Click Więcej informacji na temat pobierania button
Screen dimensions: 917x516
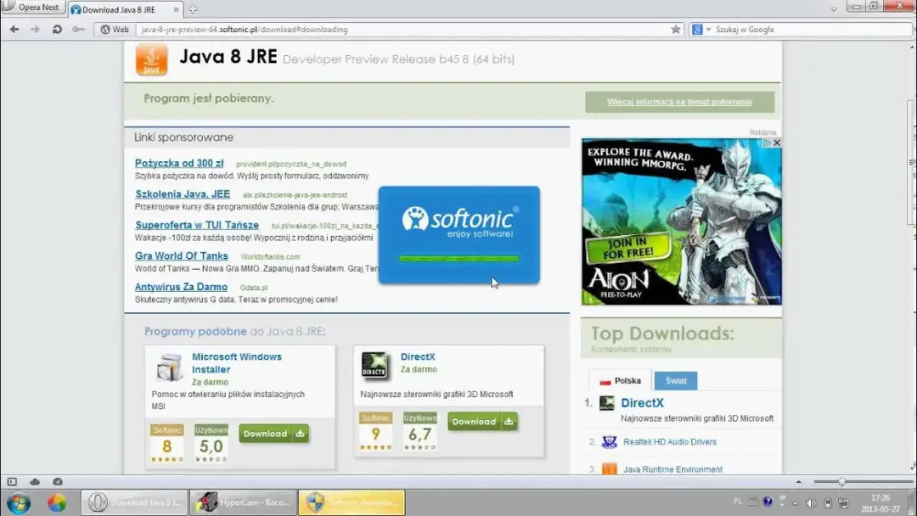click(679, 102)
